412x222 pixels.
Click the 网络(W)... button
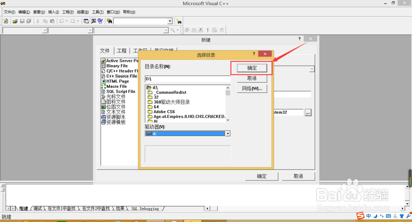point(252,89)
